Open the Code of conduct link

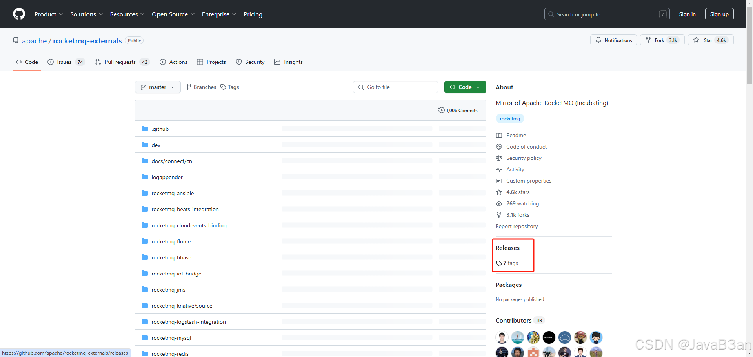click(x=521, y=147)
